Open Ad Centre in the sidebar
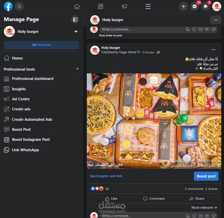Screen dimensions: 224x218 (x=17, y=99)
